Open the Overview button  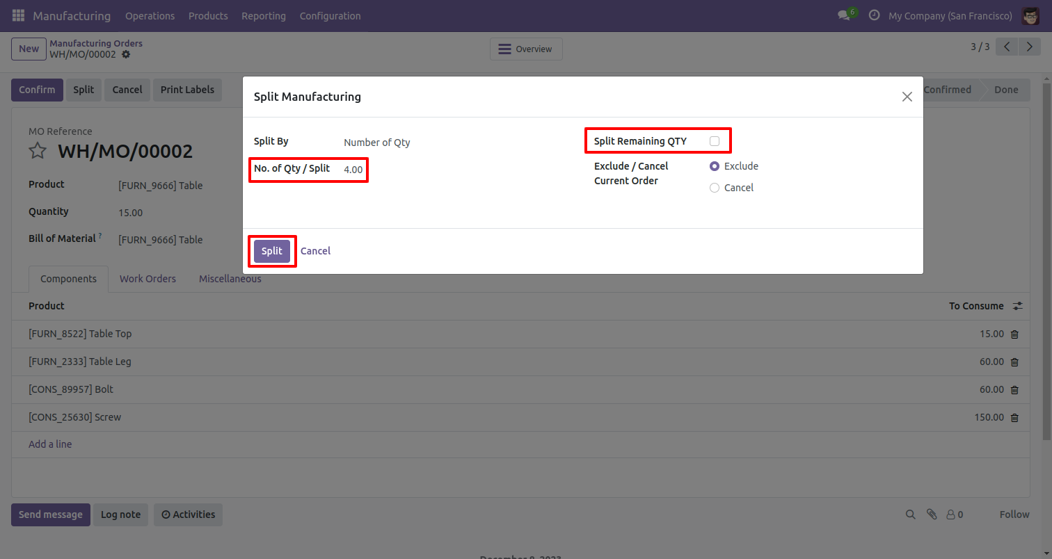click(526, 49)
